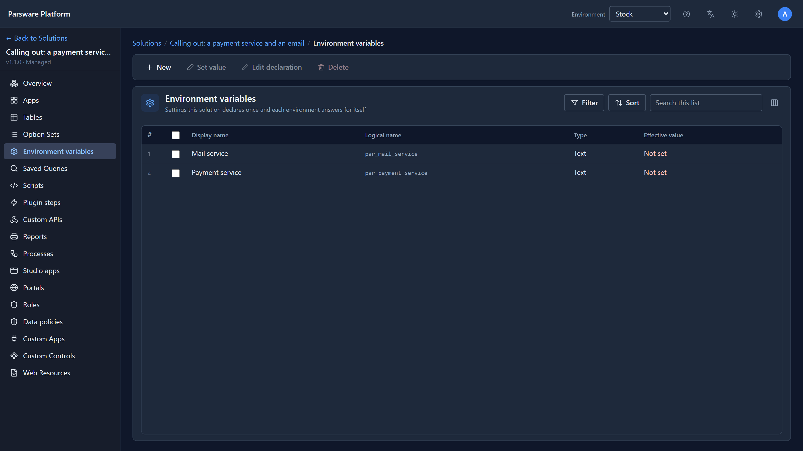803x451 pixels.
Task: Toggle the select-all header checkbox
Action: click(175, 135)
